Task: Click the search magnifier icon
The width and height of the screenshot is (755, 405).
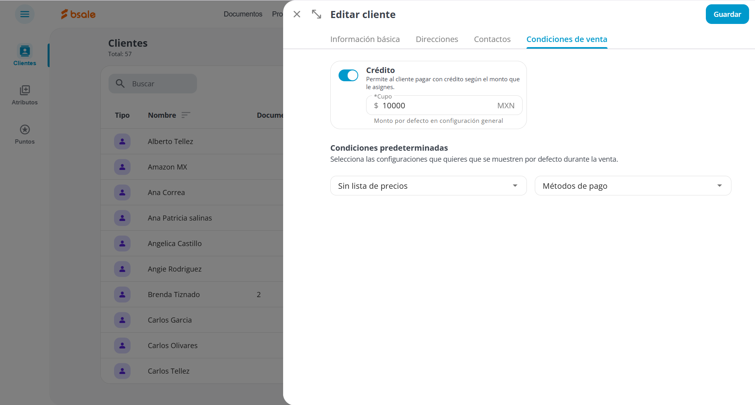Action: (x=120, y=84)
